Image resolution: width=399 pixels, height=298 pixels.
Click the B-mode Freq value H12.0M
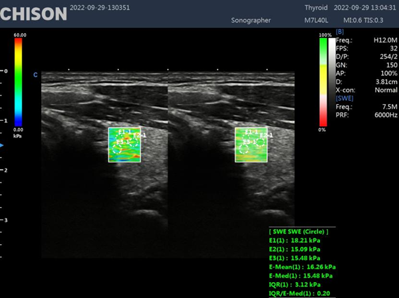[385, 40]
